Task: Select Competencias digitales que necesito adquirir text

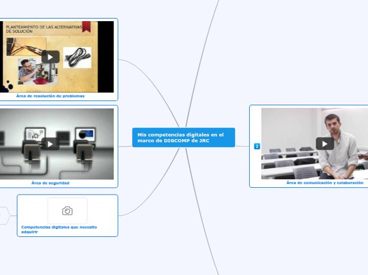Action: click(59, 229)
